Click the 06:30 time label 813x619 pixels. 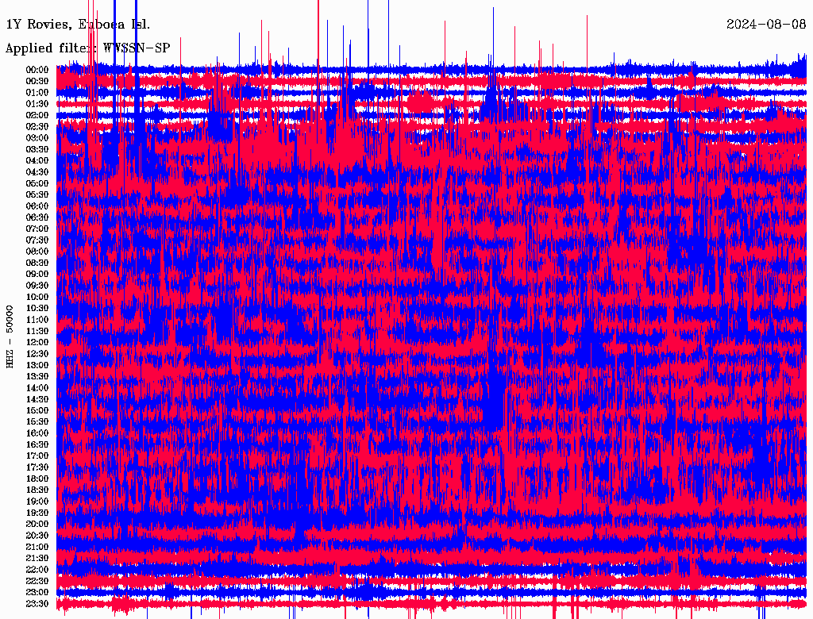pos(37,217)
